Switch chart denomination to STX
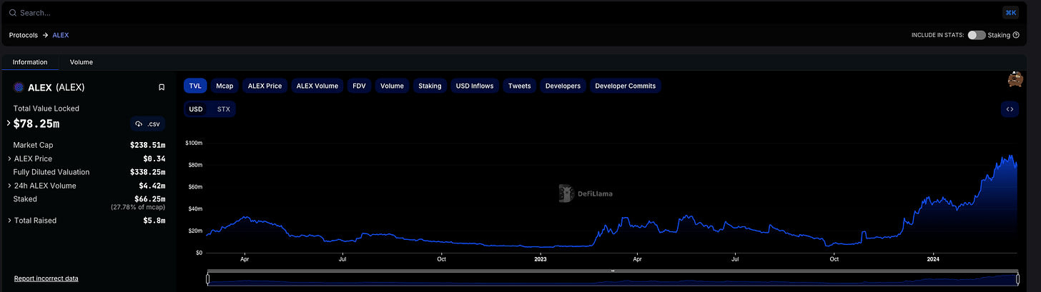 [x=223, y=109]
